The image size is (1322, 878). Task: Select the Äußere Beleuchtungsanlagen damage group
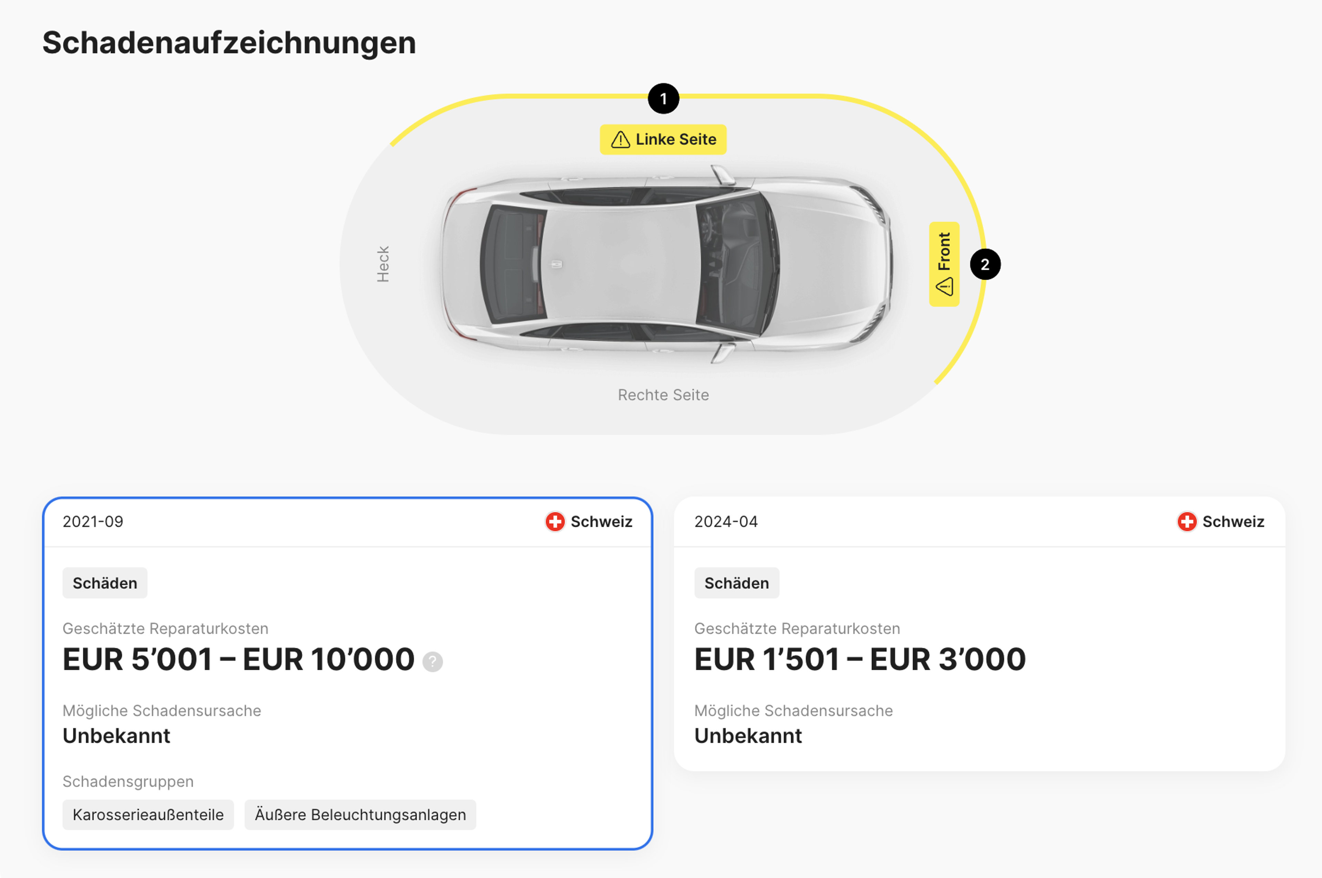coord(360,815)
